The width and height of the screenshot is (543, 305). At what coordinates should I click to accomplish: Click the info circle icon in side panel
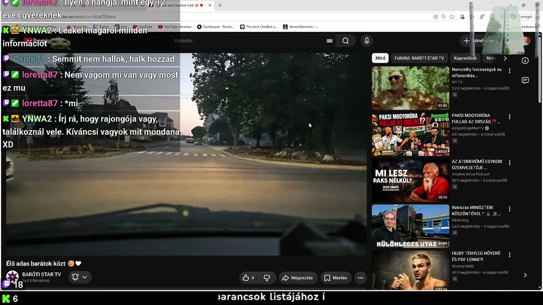coord(525,61)
